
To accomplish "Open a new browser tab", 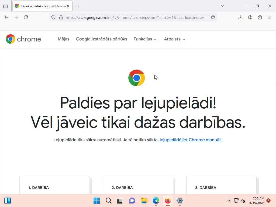I will coord(78,6).
